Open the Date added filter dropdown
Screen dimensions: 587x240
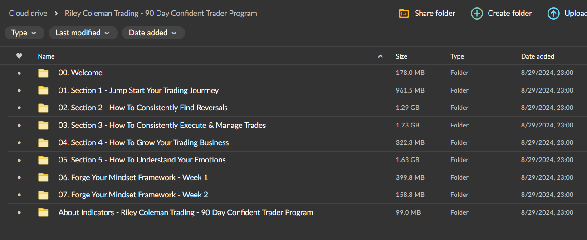[153, 33]
